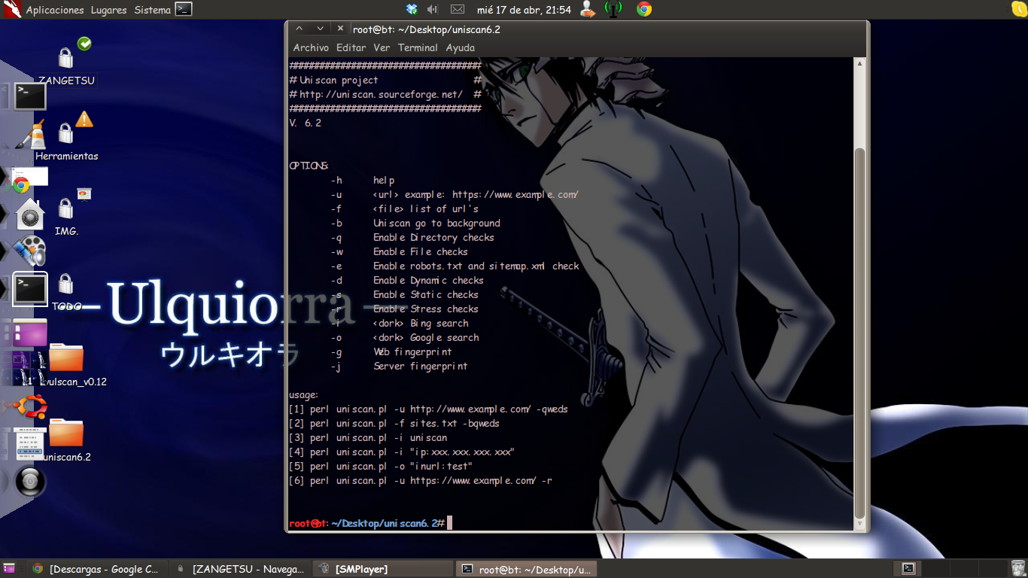Open the Ver menu in terminal

click(382, 47)
